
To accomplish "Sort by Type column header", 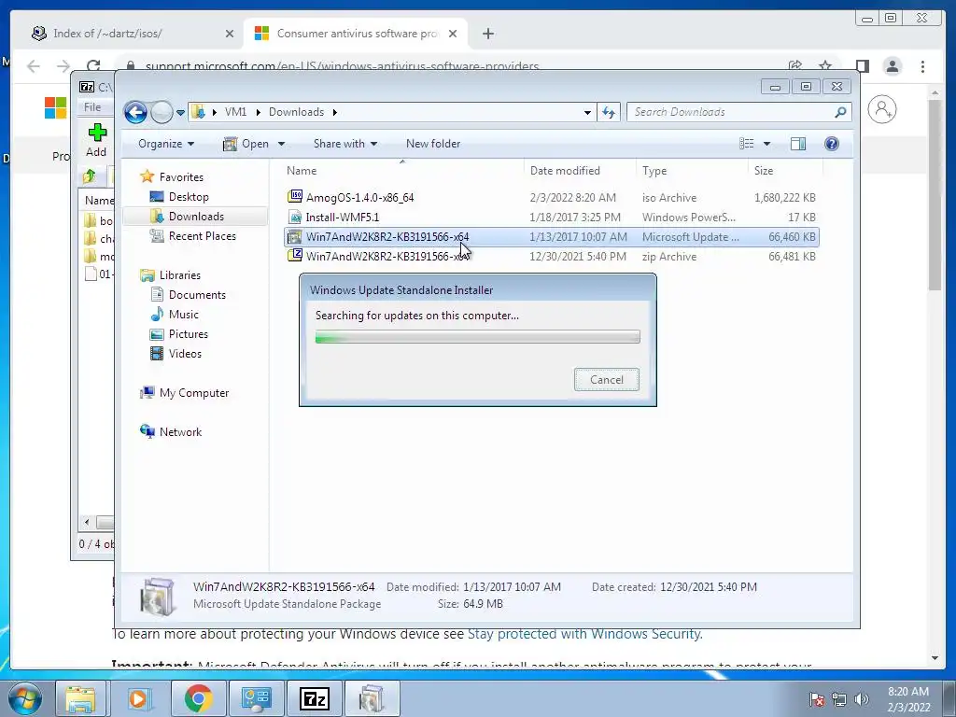I will click(692, 171).
